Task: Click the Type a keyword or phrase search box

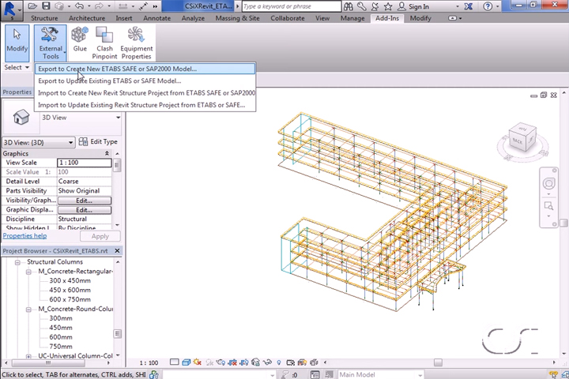Action: (292, 6)
